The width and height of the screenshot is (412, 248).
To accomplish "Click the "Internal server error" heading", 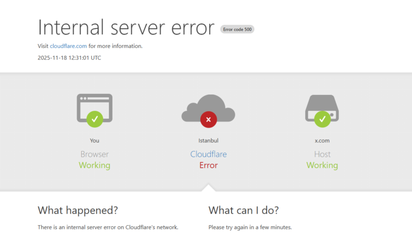I will coord(126,27).
